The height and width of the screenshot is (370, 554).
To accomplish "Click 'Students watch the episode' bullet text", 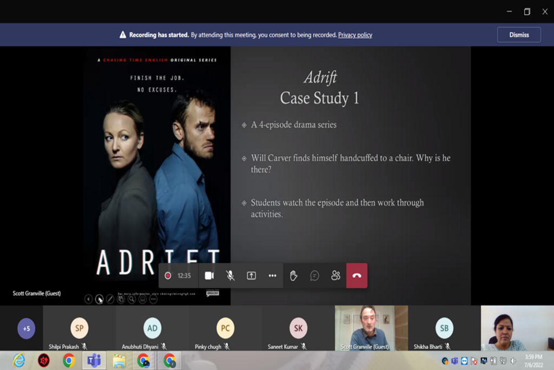I will [x=337, y=208].
